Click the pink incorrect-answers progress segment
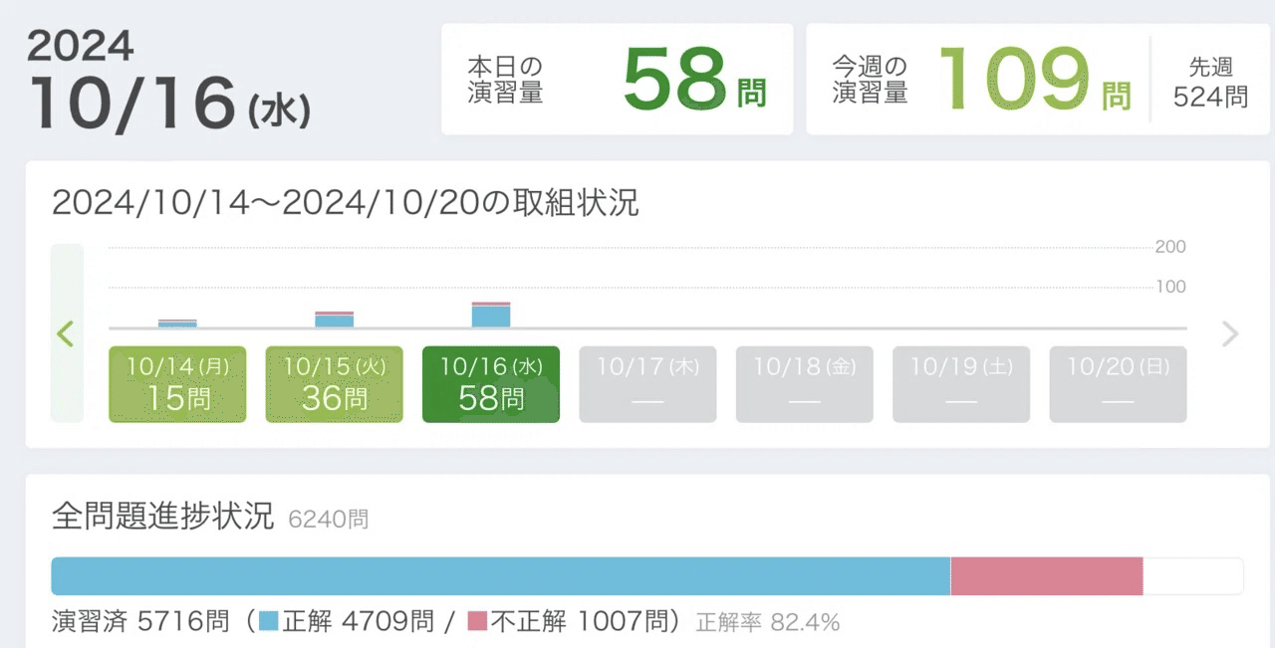 [x=1047, y=576]
